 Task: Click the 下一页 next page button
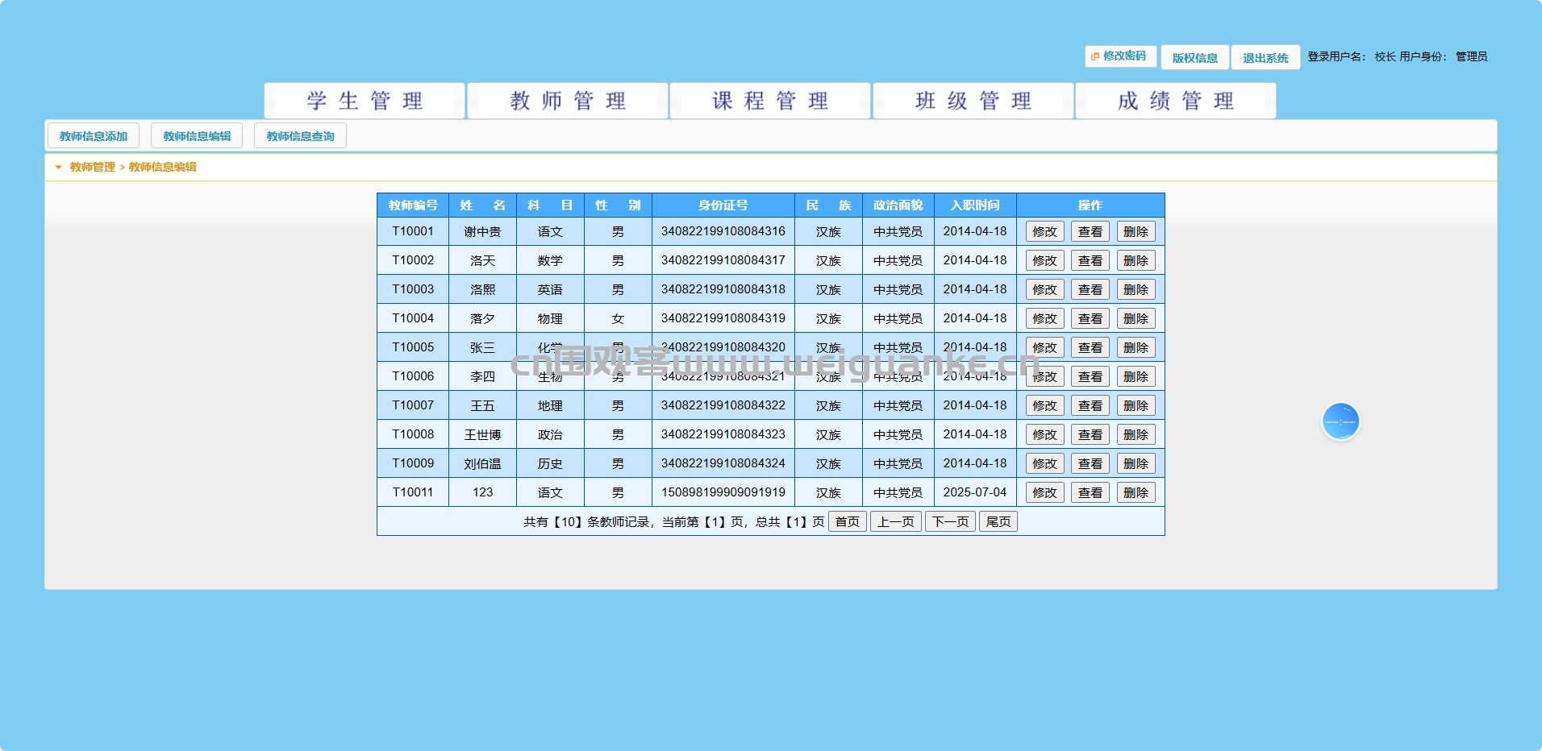950,521
